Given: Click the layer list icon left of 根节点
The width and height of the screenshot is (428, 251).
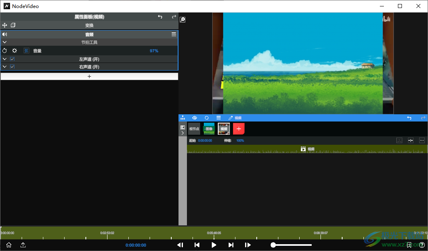Looking at the screenshot, I should 183,128.
